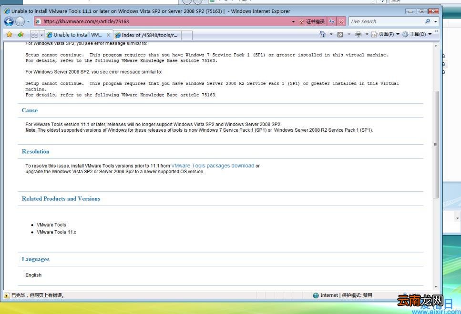Click the 'Cause' section heading
This screenshot has height=314, width=461.
coord(30,110)
